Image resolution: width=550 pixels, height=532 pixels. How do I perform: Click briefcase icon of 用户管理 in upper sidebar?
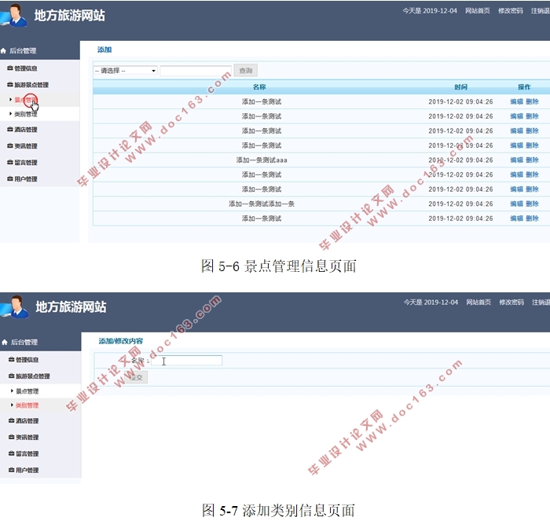(x=9, y=178)
